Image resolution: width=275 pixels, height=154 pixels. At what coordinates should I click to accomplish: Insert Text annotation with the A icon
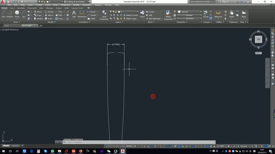[x=74, y=14]
